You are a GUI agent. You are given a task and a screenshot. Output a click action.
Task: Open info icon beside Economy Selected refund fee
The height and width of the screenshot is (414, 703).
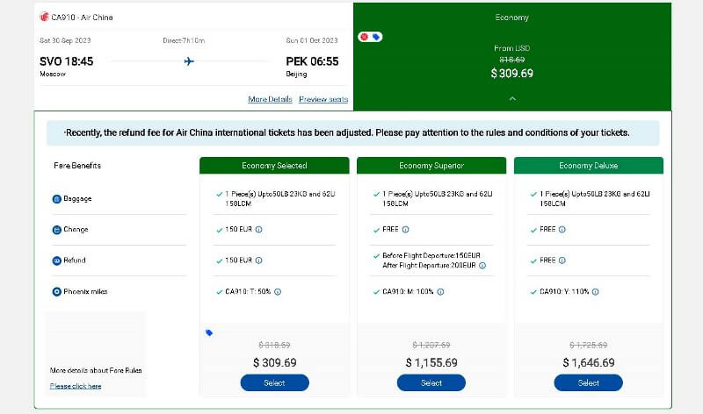point(258,261)
